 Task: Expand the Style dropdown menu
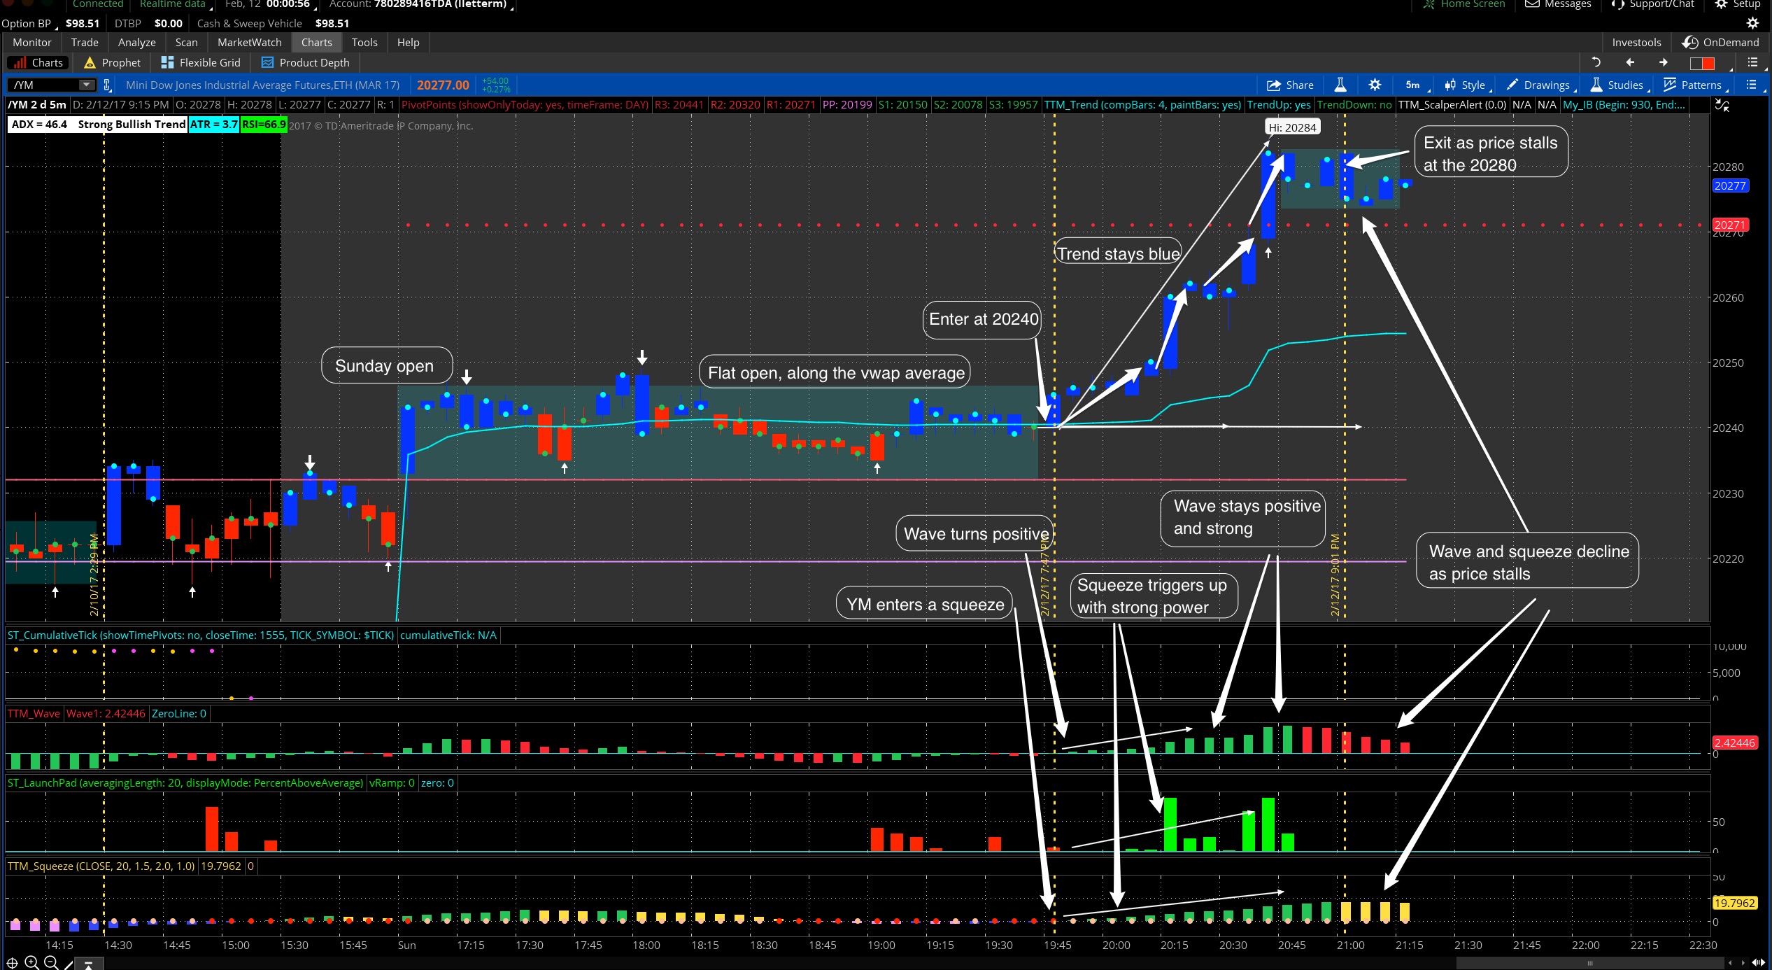click(x=1468, y=85)
